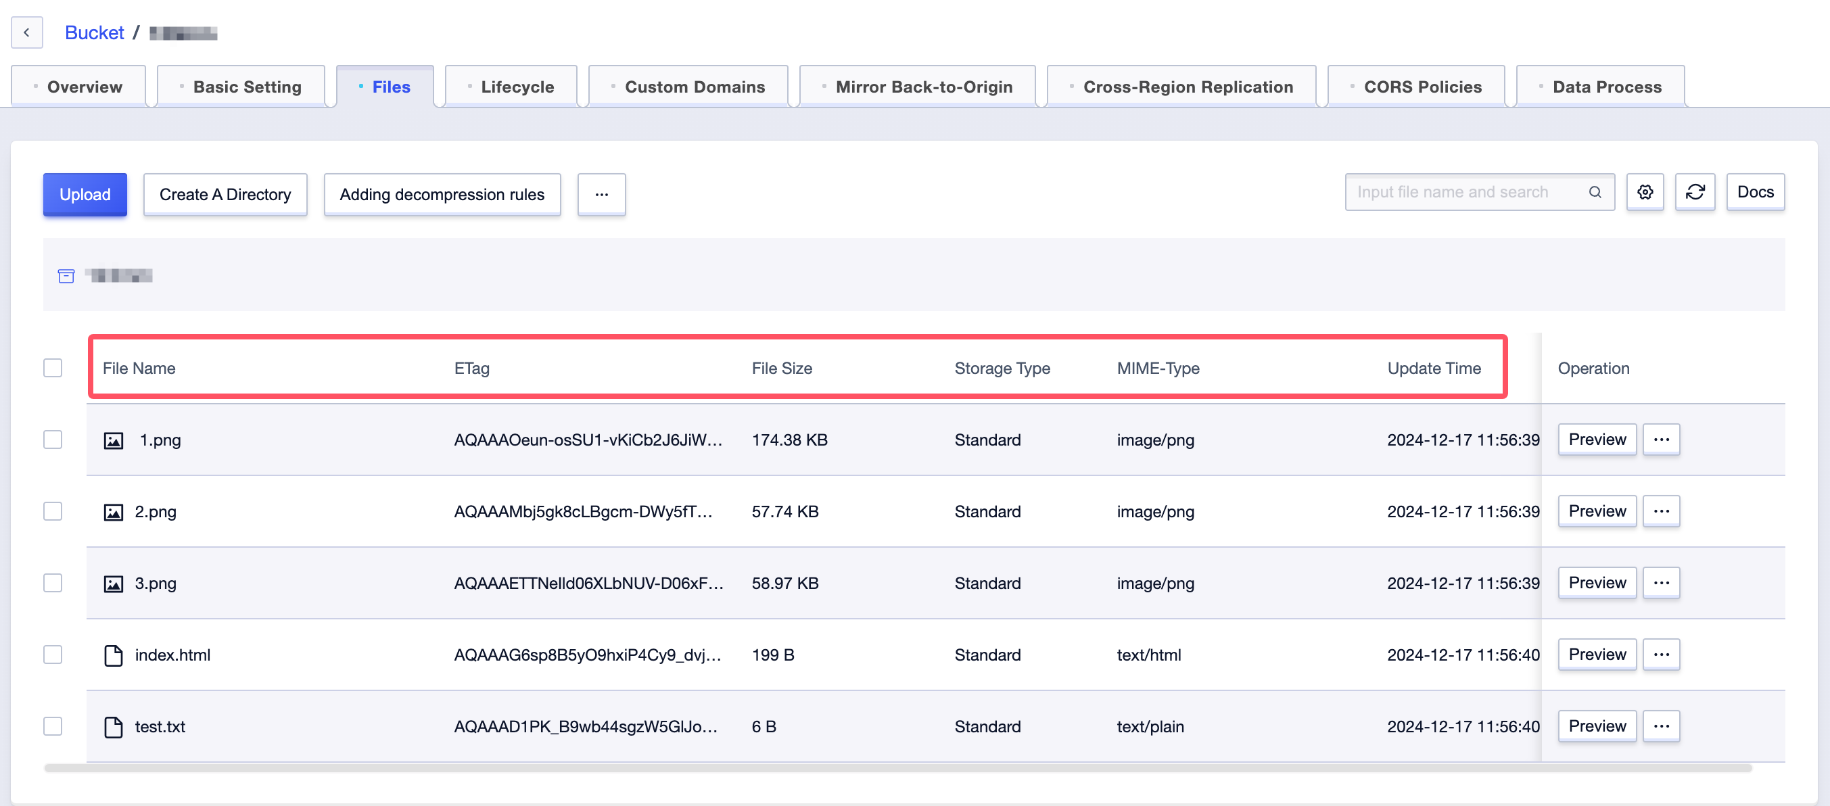Go to the Lifecycle tab
The height and width of the screenshot is (806, 1830).
click(x=511, y=87)
